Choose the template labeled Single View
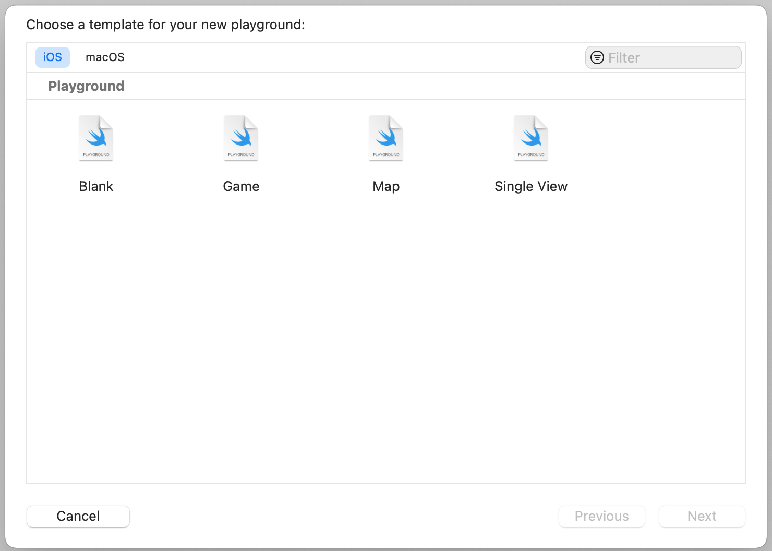 pyautogui.click(x=530, y=186)
